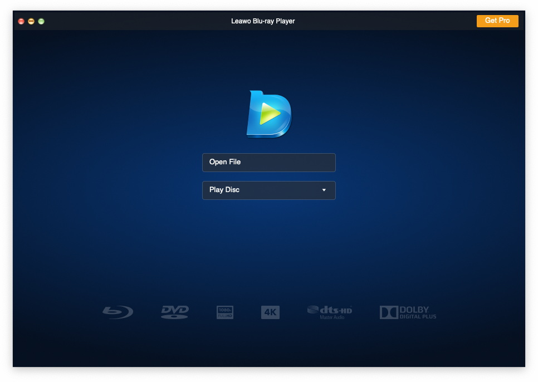Close the Leawo Blu-ray Player window
538x382 pixels.
[21, 21]
